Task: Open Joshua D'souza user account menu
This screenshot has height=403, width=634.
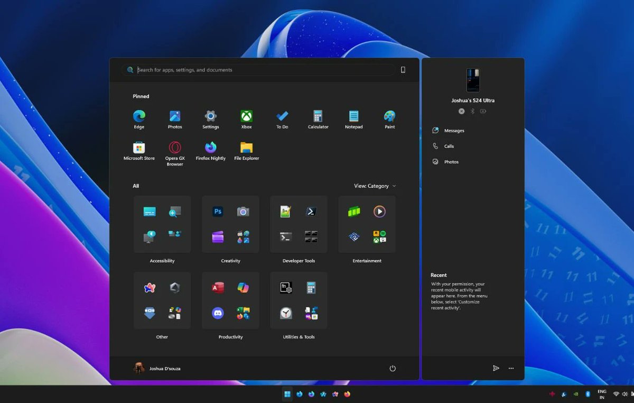Action: tap(157, 368)
